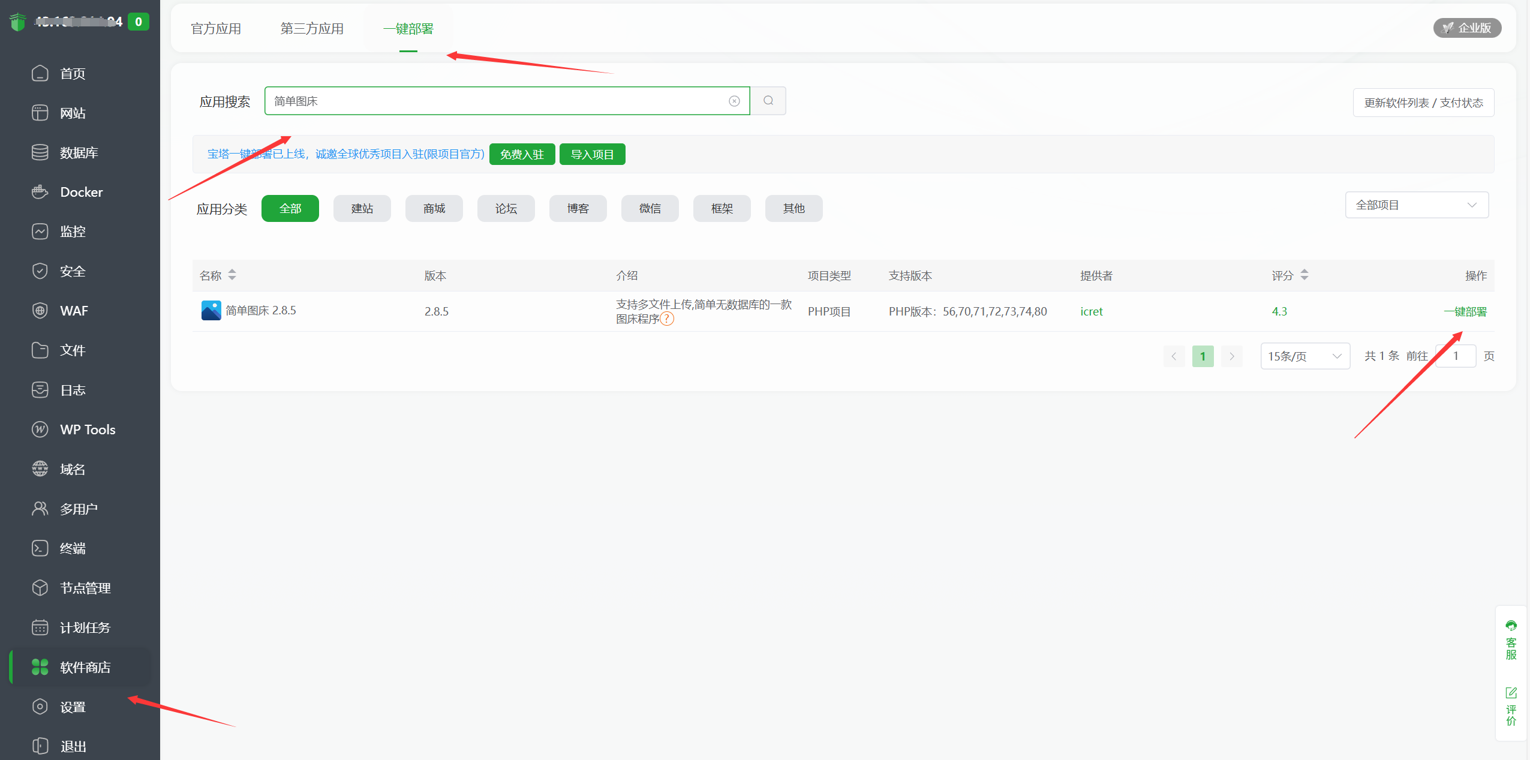The height and width of the screenshot is (760, 1530).
Task: Open WP Tools from the sidebar
Action: click(87, 429)
